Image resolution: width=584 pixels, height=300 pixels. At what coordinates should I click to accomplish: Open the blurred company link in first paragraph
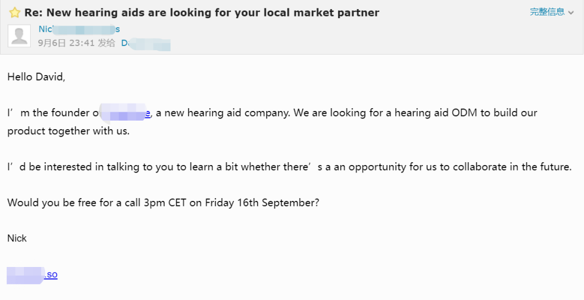pos(125,113)
